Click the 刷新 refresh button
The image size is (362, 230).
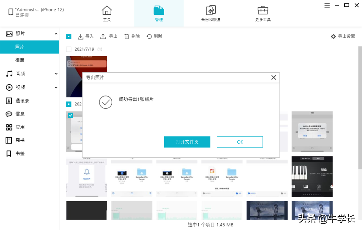pyautogui.click(x=155, y=36)
